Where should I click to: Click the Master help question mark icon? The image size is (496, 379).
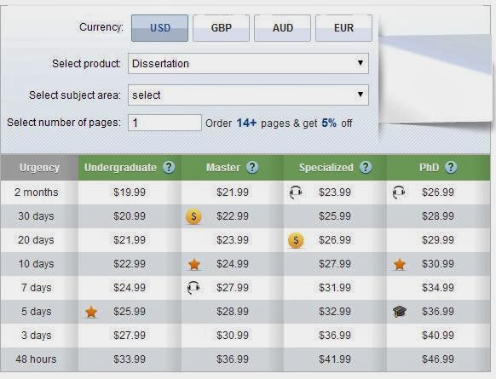coord(252,167)
